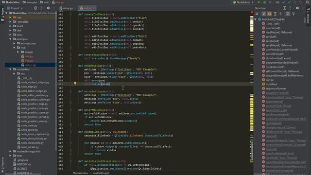Click the .tox folder icon

tap(15, 17)
